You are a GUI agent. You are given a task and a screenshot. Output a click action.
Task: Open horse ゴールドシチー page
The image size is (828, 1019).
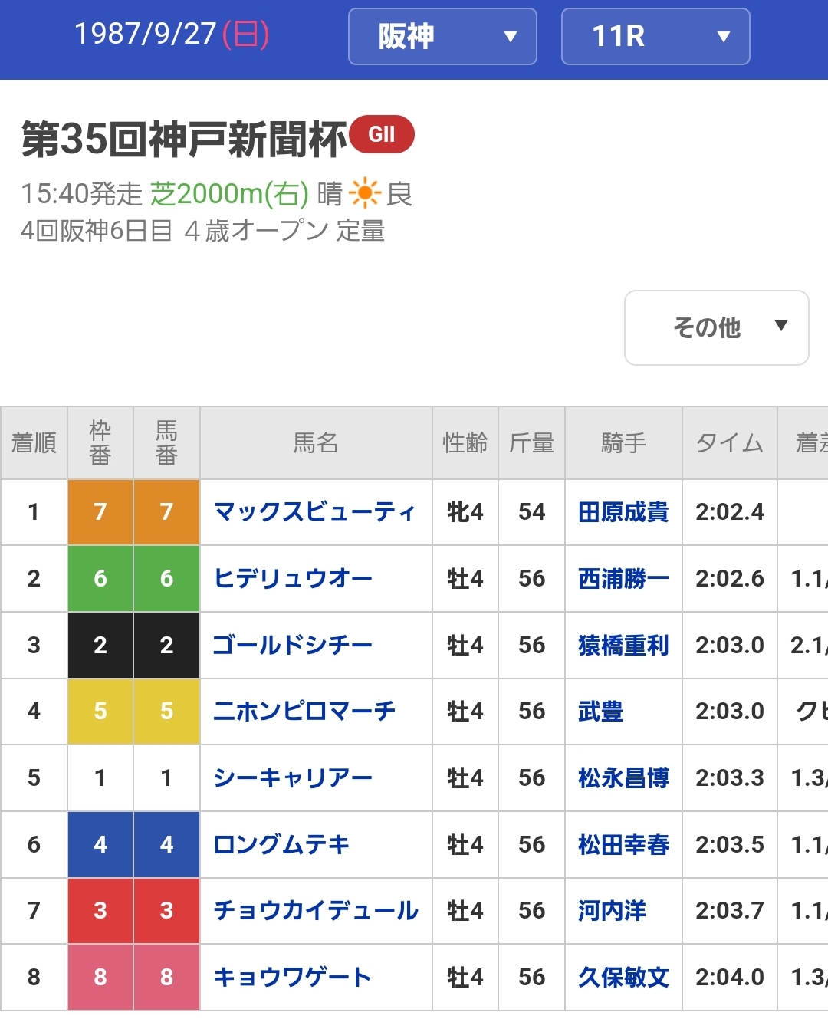293,645
